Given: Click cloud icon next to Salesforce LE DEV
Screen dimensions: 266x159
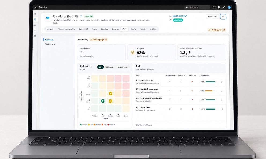Looking at the screenshot, I should pyautogui.click(x=171, y=16).
